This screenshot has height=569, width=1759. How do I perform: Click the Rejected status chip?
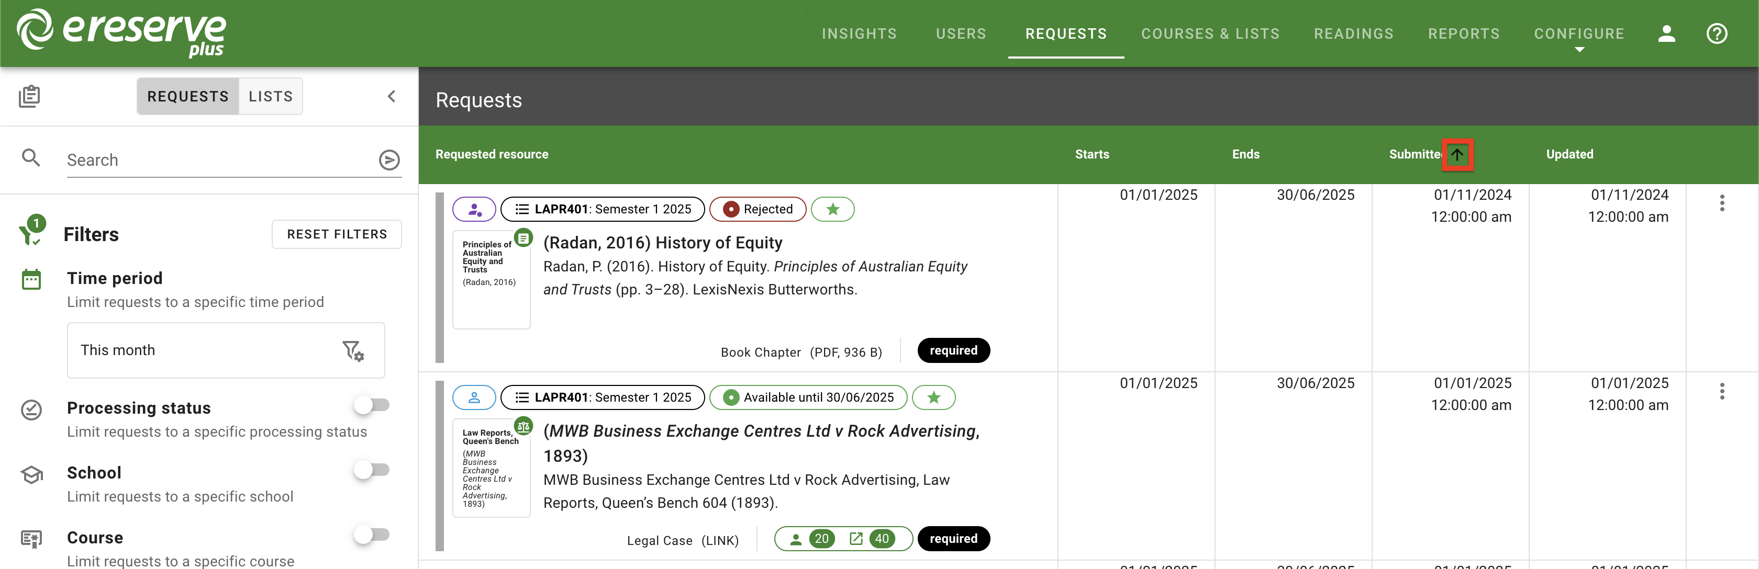[758, 209]
